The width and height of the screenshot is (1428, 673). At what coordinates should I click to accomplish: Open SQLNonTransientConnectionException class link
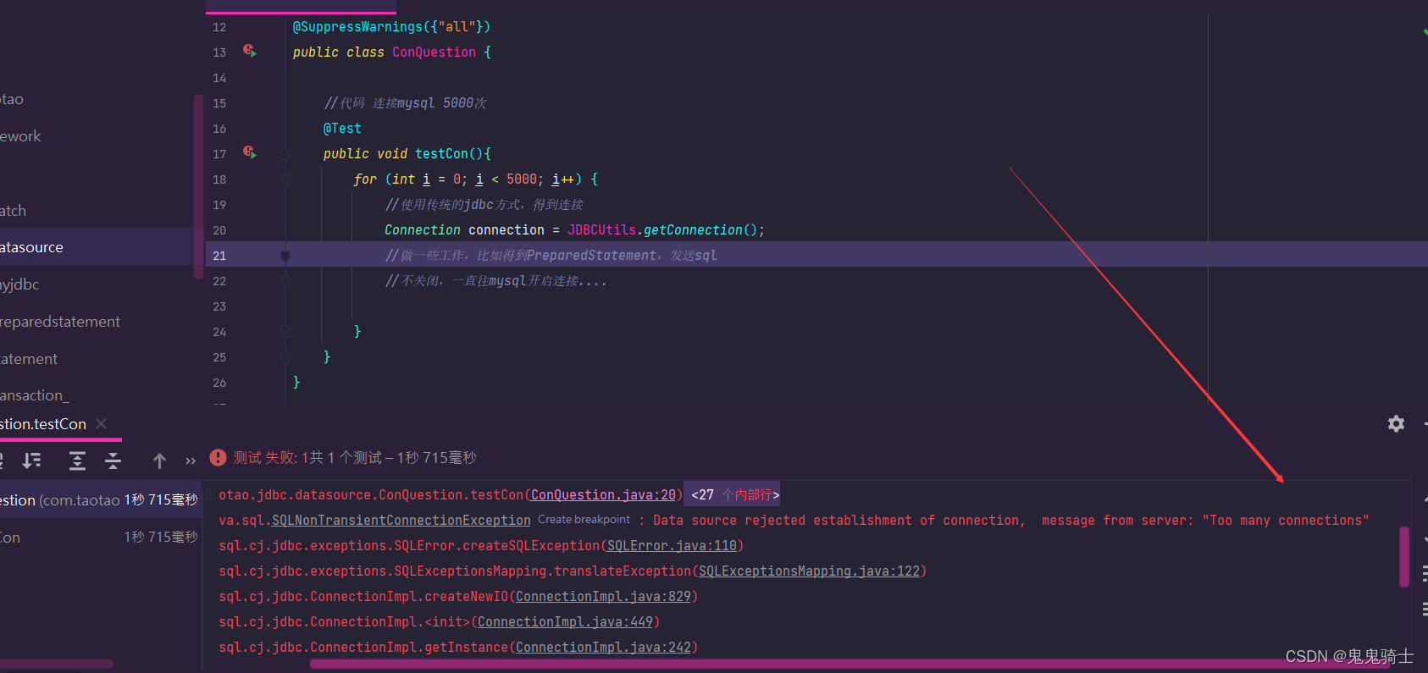401,520
